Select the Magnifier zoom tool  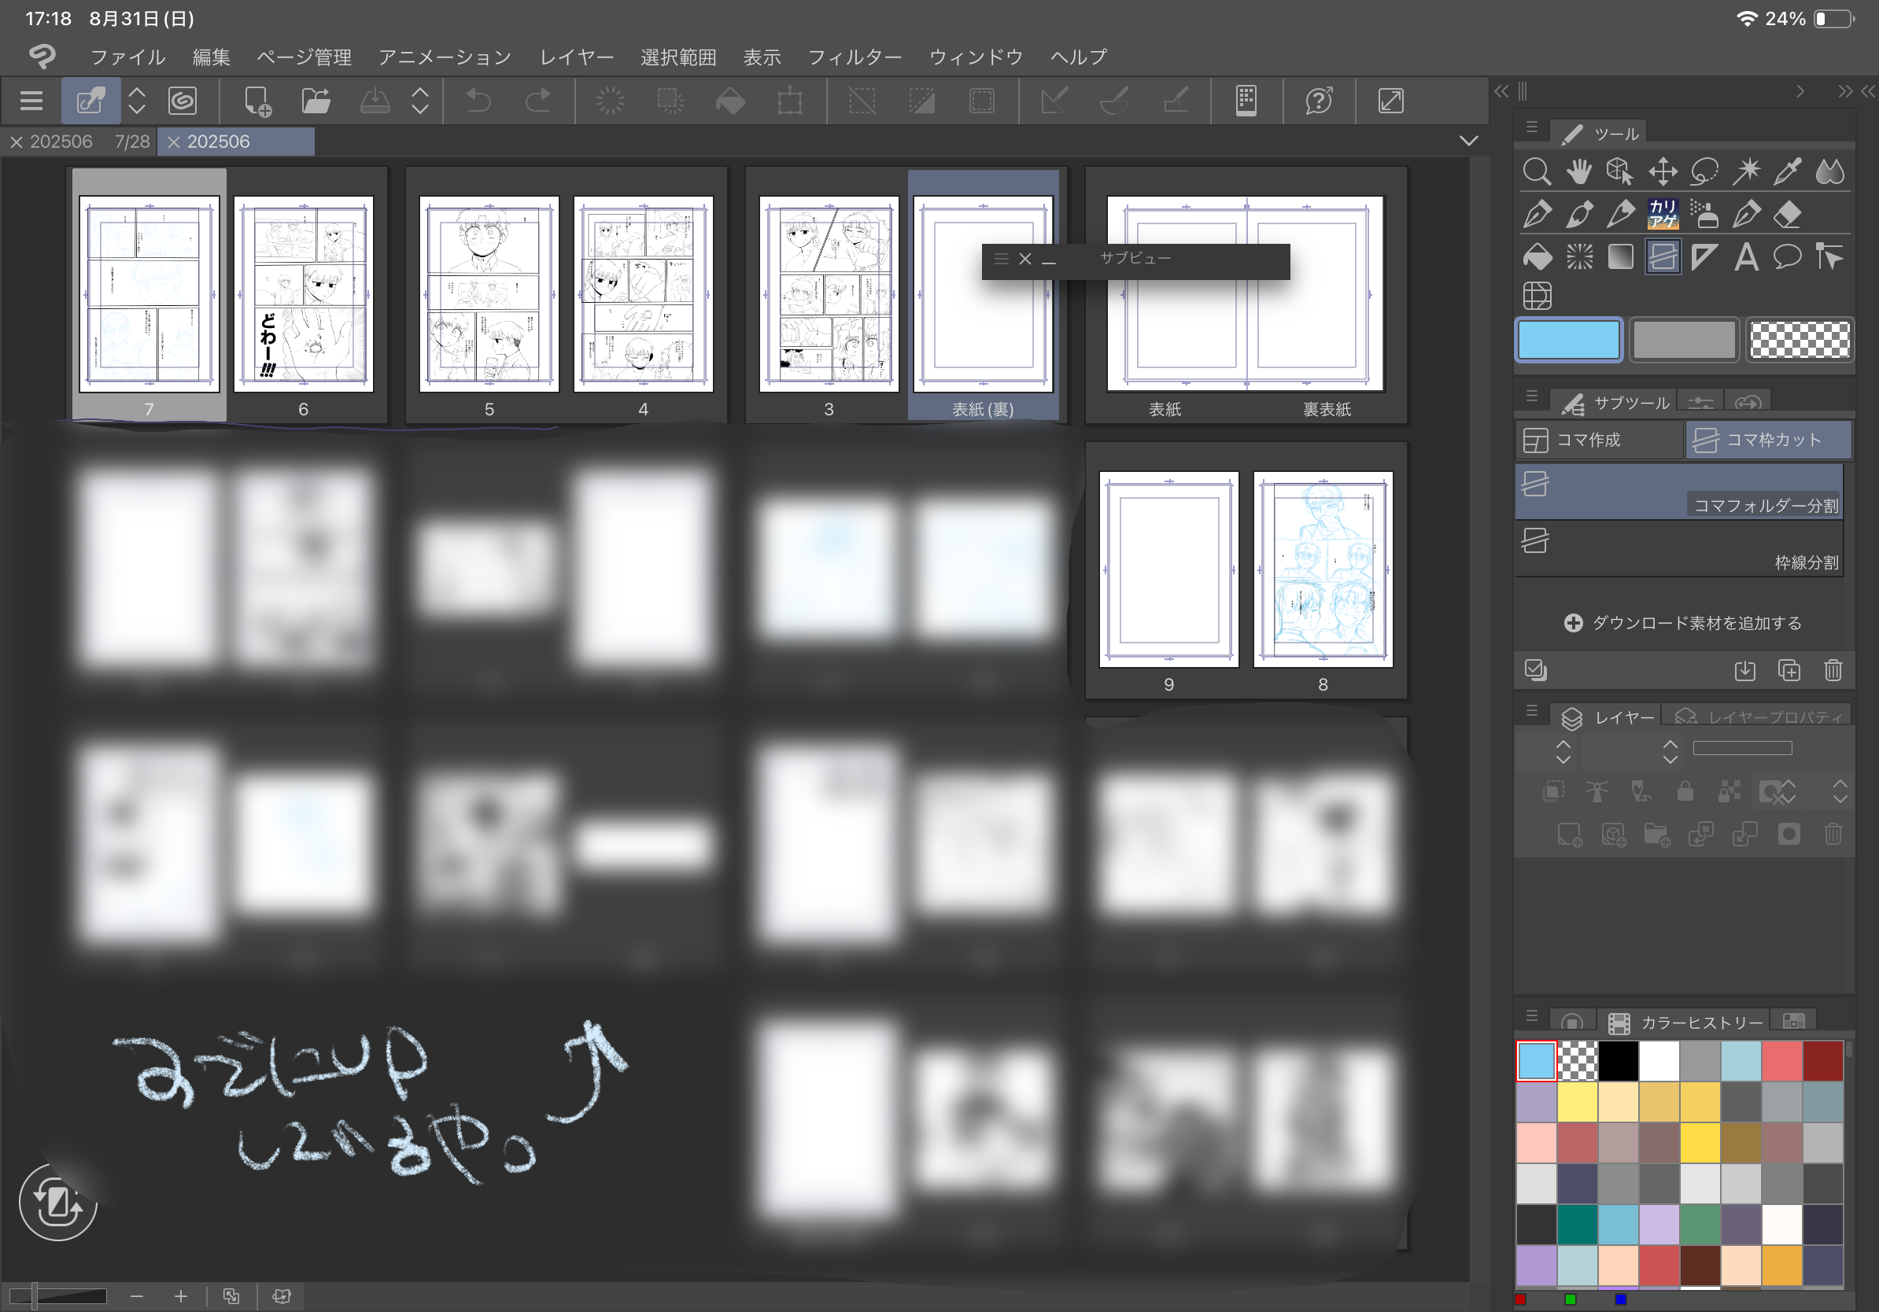pos(1536,171)
